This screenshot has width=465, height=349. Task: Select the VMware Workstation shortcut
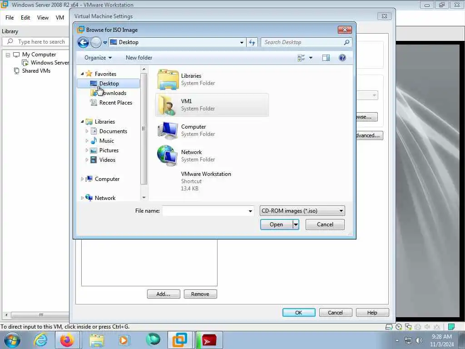[206, 181]
